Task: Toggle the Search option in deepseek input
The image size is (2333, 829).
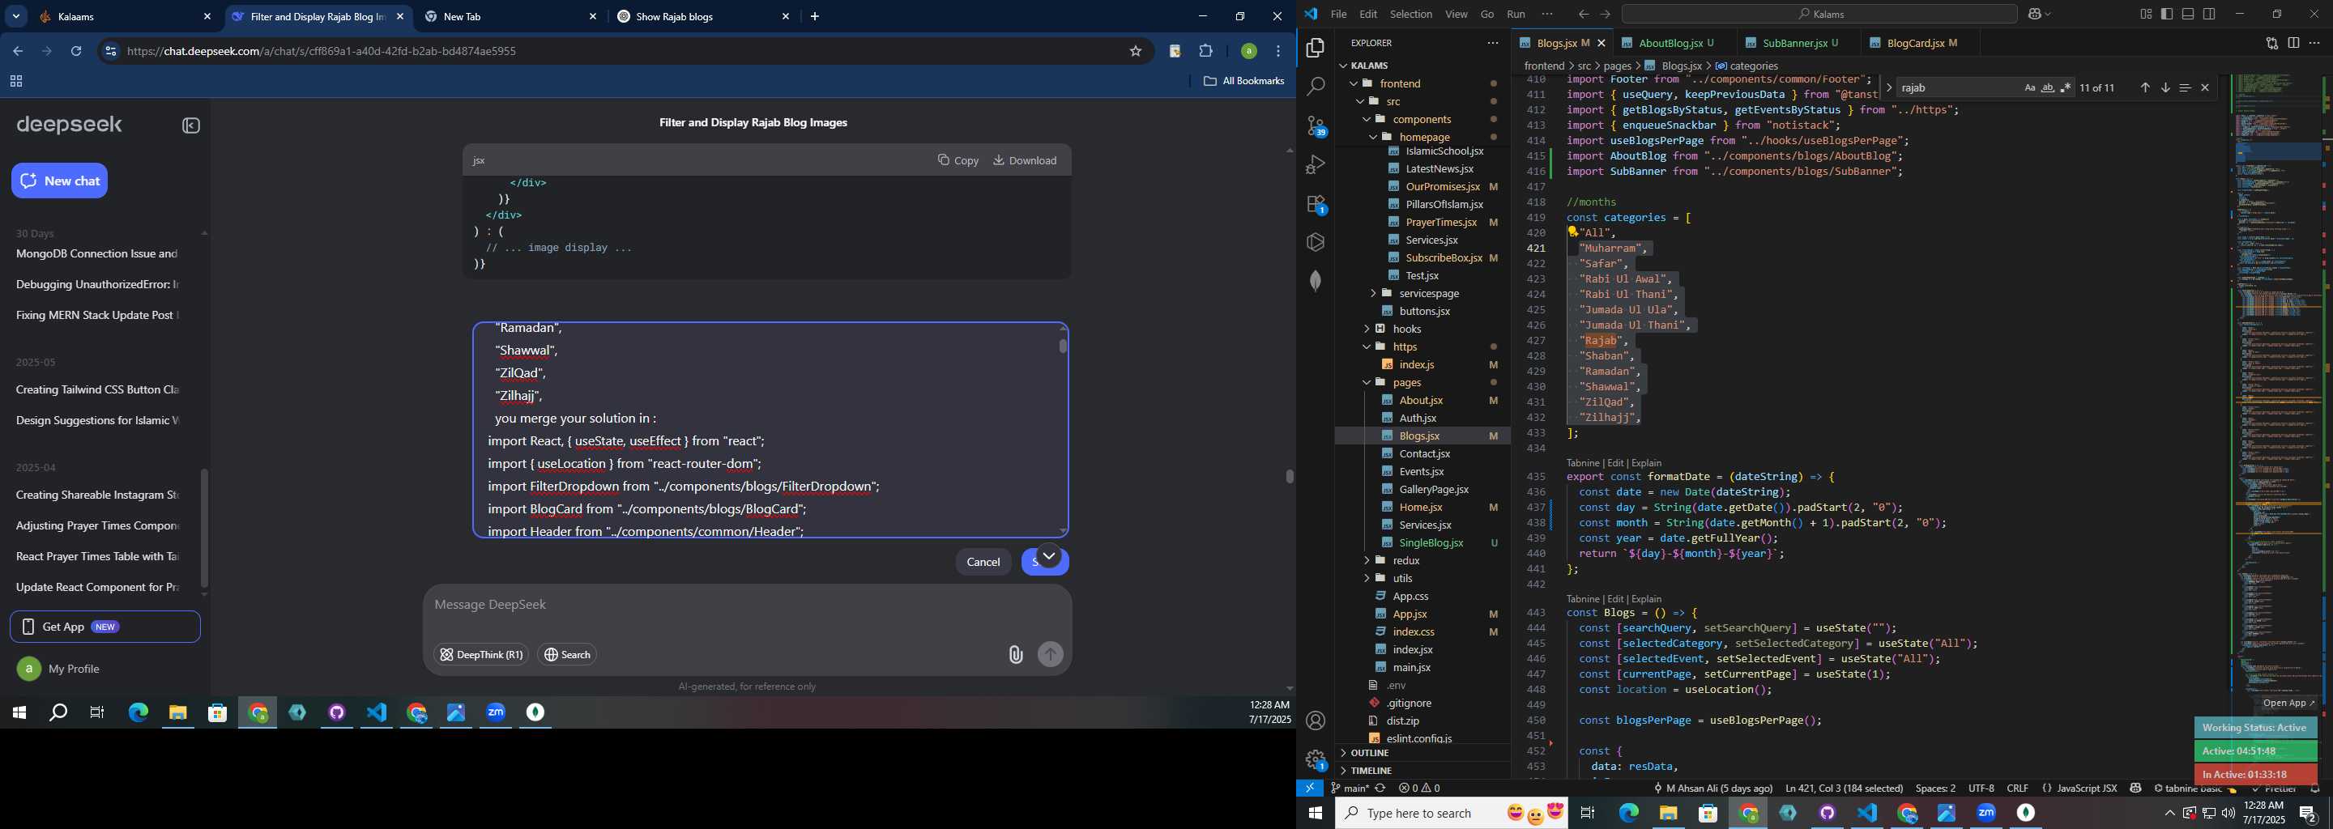Action: point(567,654)
